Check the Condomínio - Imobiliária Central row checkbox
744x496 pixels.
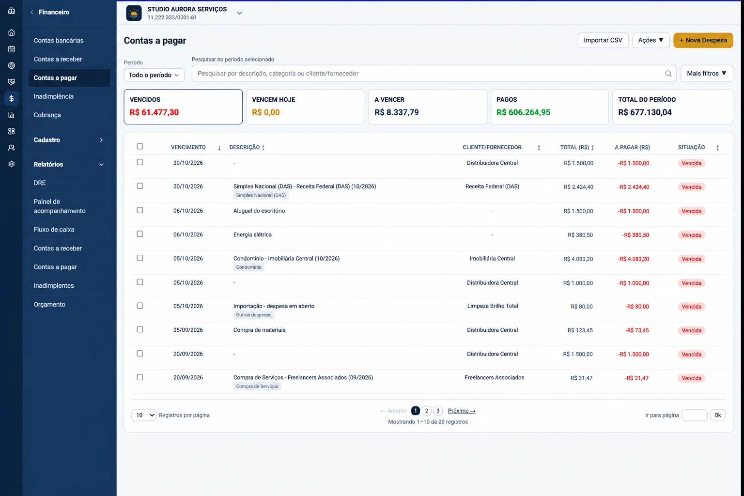140,258
